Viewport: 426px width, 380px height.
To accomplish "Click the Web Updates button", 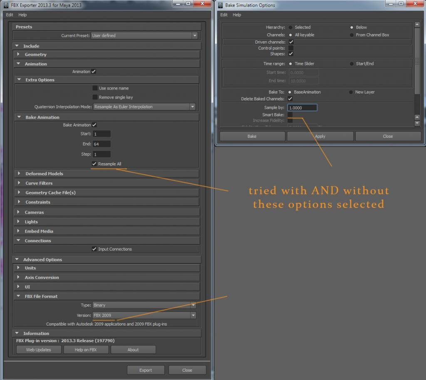I will (x=39, y=350).
